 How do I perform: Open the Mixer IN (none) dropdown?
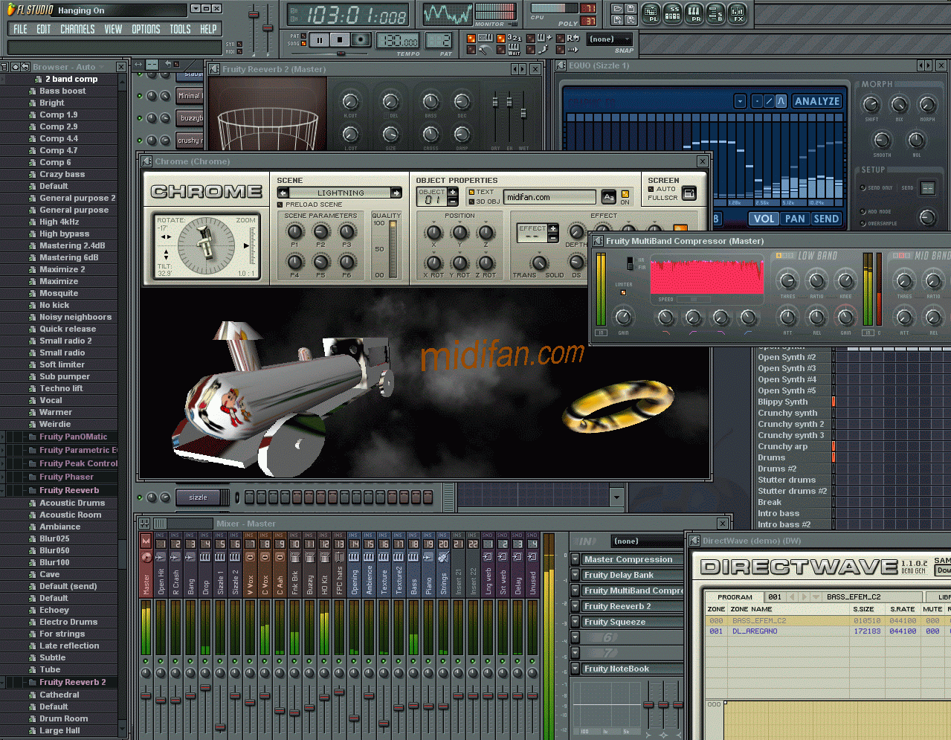pos(646,541)
